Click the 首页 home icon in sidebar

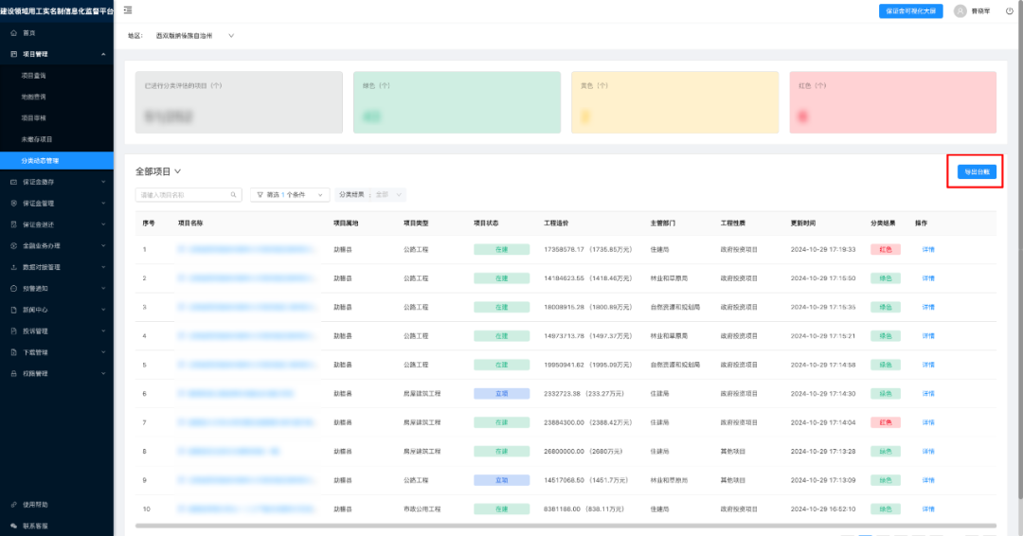(x=13, y=32)
